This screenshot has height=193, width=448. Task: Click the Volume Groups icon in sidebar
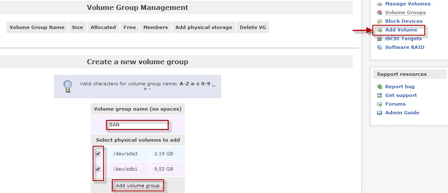click(379, 12)
